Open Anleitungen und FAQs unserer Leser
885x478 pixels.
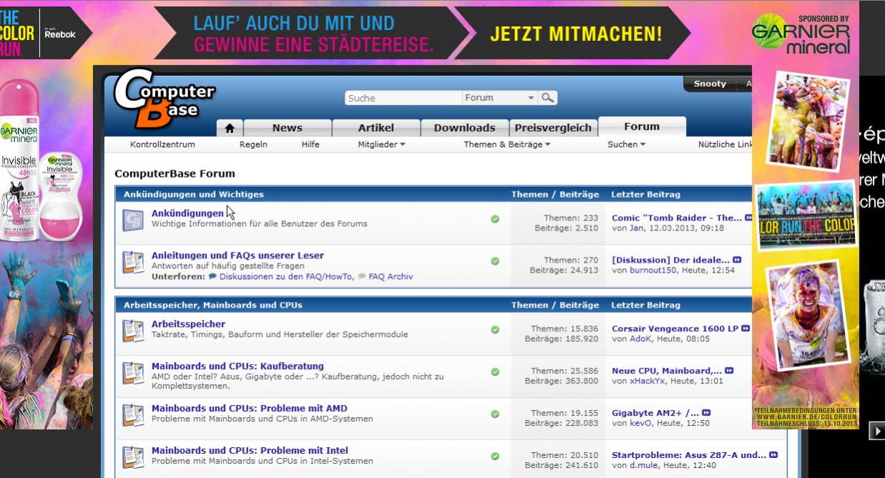tap(238, 255)
